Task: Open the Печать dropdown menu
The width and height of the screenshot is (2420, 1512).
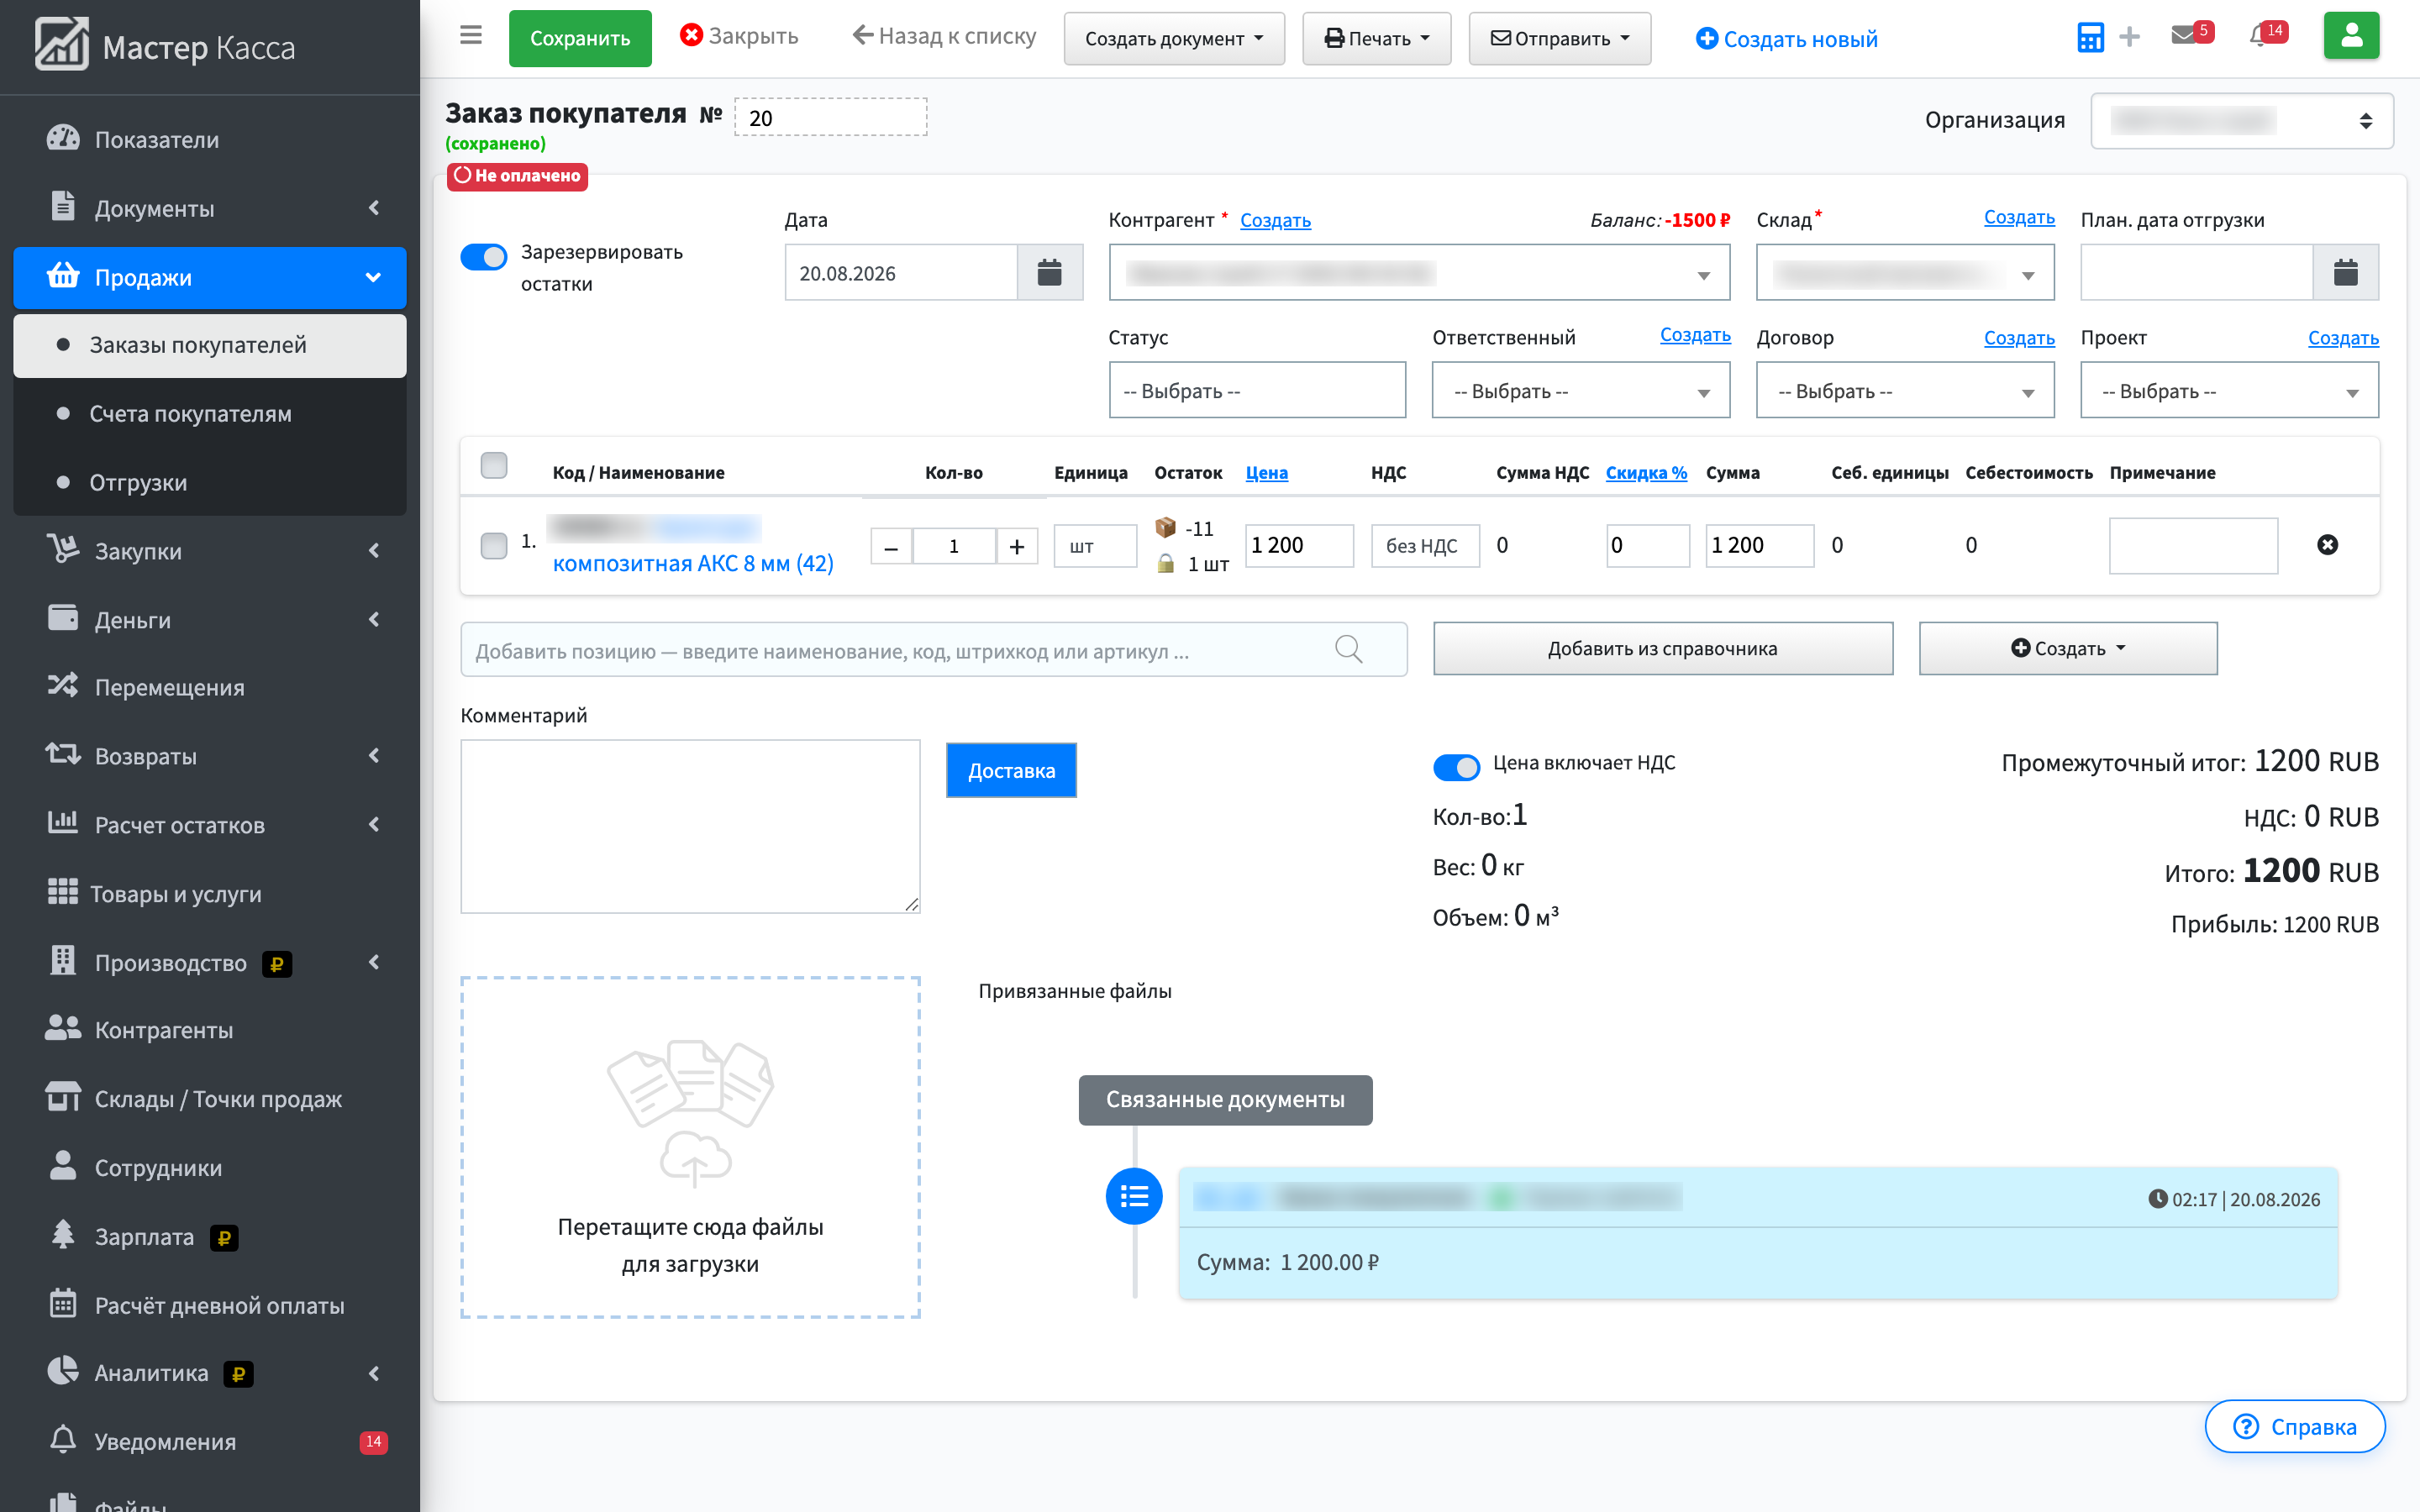Action: (x=1376, y=39)
